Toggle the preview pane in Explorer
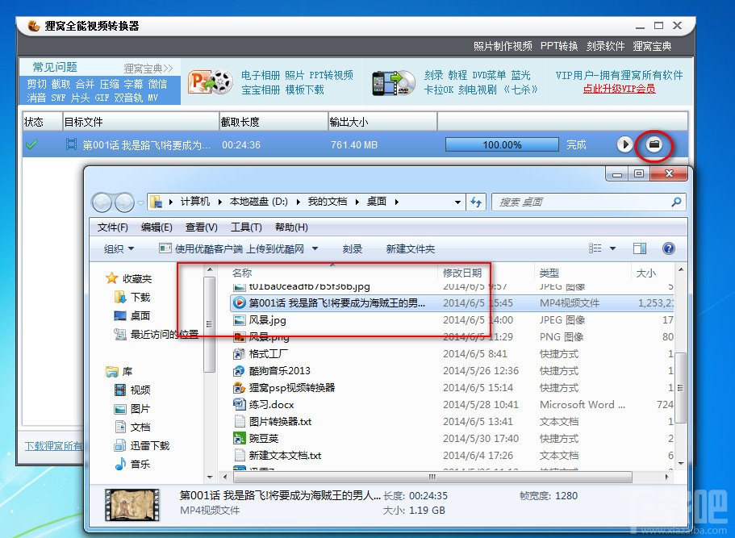735x538 pixels. click(639, 248)
